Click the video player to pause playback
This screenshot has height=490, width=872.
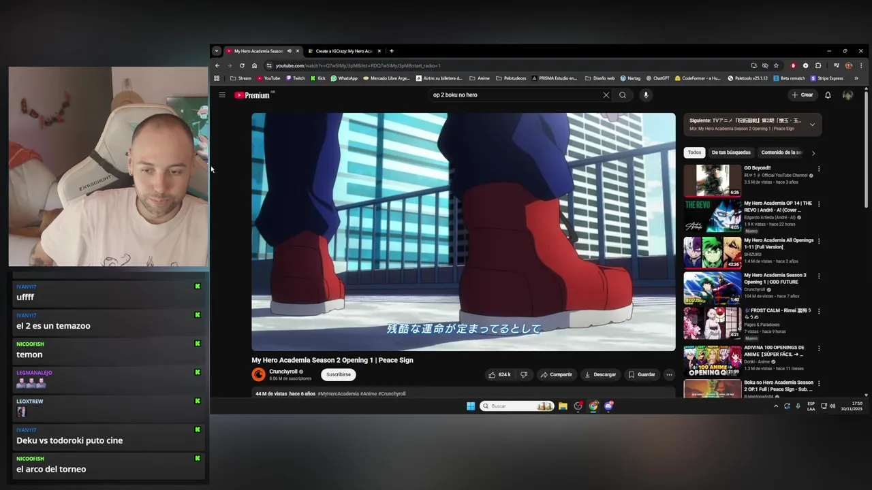(x=463, y=231)
